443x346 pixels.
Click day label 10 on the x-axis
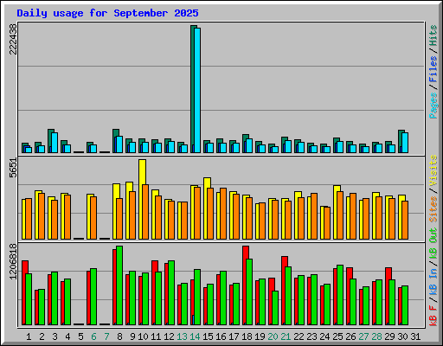(x=143, y=336)
